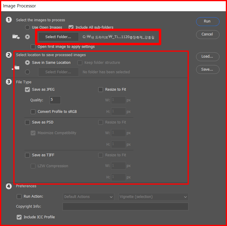Toggle Include All sub-folders checkbox

click(x=71, y=27)
